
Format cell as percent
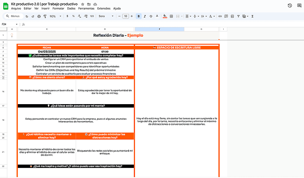point(73,17)
